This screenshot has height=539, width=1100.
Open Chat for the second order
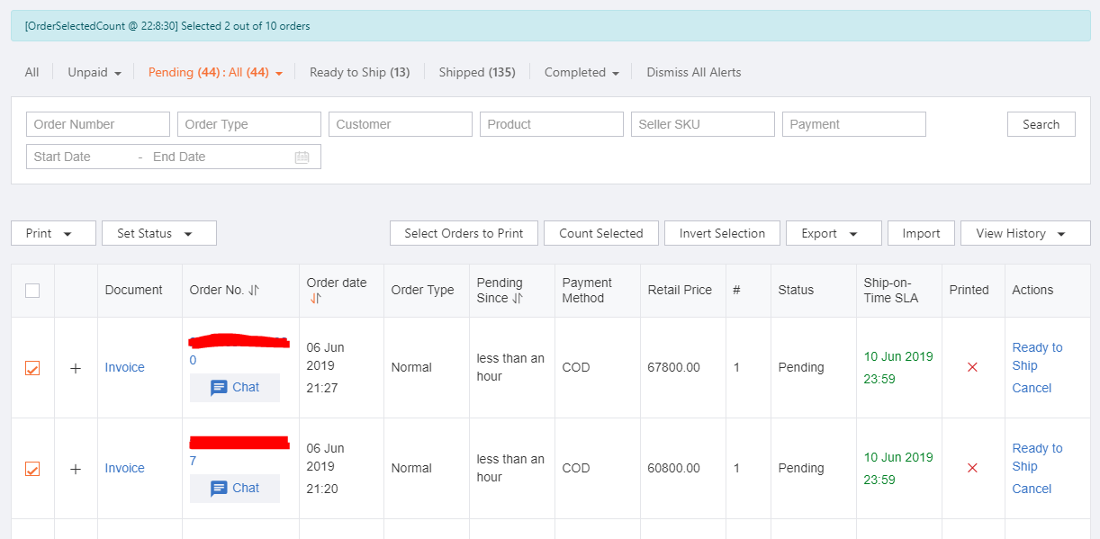(x=234, y=488)
